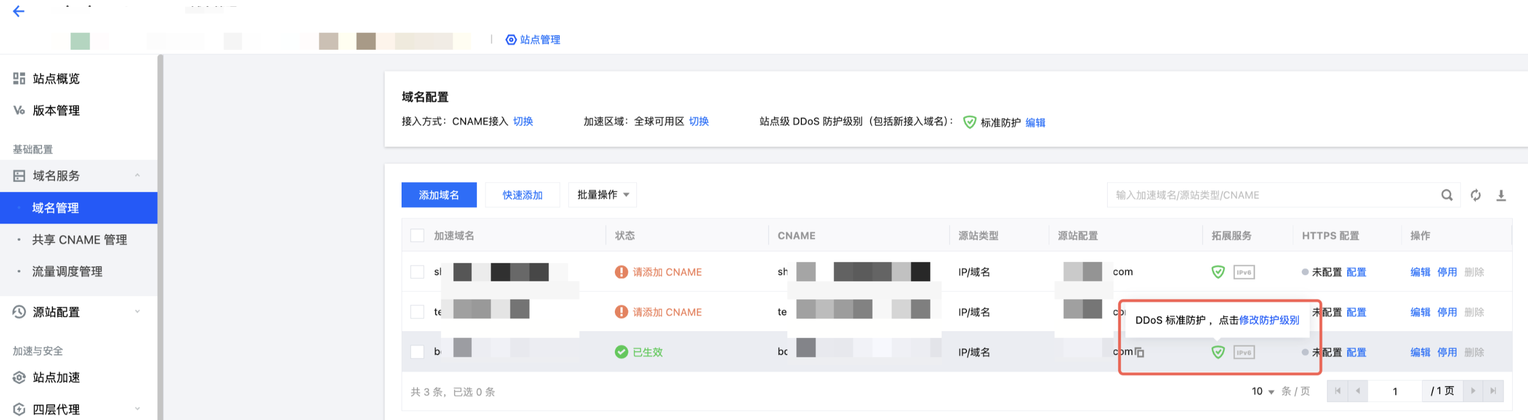Toggle the select-all checkbox in table header
Image resolution: width=1528 pixels, height=420 pixels.
417,235
